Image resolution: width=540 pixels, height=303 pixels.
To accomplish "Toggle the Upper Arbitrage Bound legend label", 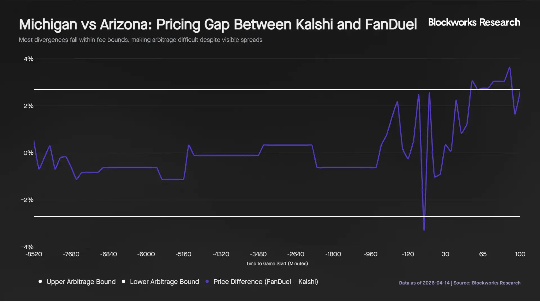I will [x=81, y=282].
